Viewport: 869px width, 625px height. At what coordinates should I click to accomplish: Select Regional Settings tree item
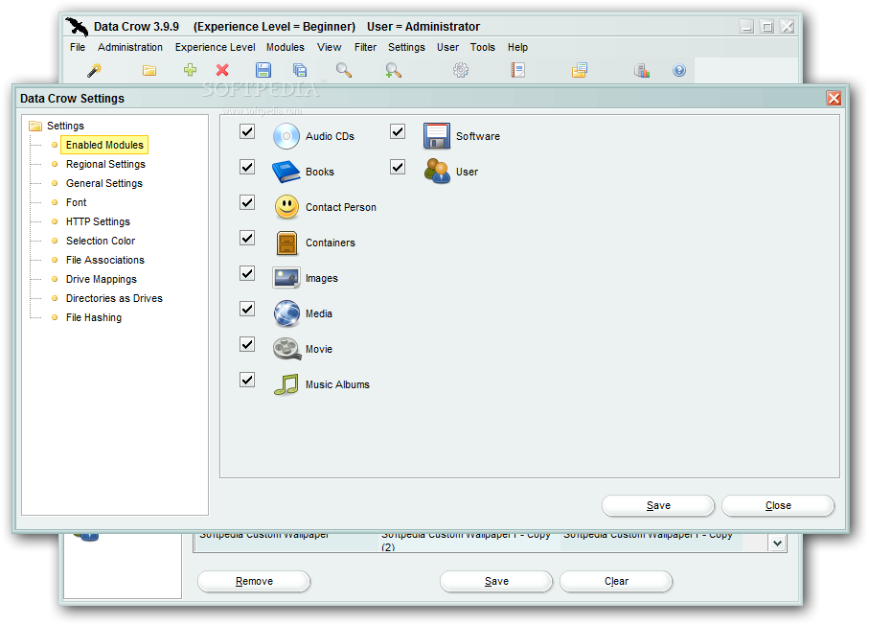tap(105, 164)
